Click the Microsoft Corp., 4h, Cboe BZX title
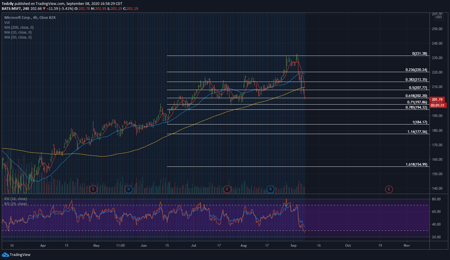Image resolution: width=450 pixels, height=260 pixels. [30, 17]
